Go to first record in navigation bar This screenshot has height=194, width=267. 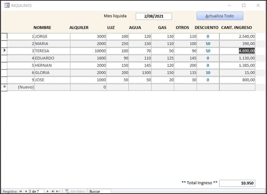(x=20, y=191)
